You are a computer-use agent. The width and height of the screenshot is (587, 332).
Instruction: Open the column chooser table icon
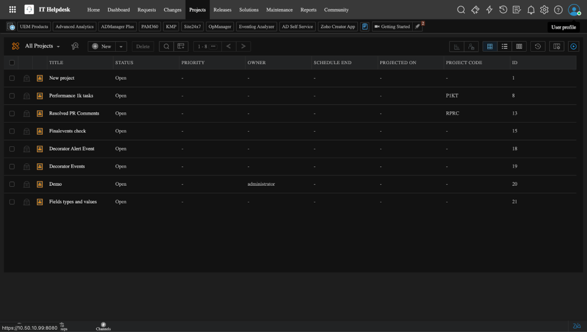click(181, 46)
